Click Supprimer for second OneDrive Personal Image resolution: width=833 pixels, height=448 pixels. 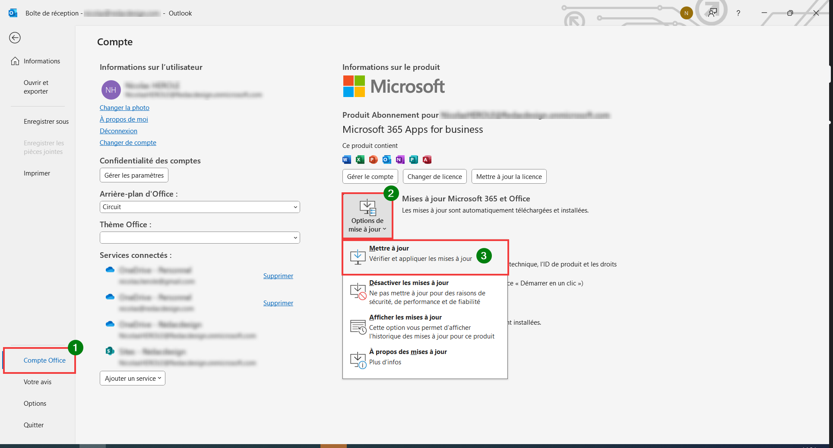(278, 303)
